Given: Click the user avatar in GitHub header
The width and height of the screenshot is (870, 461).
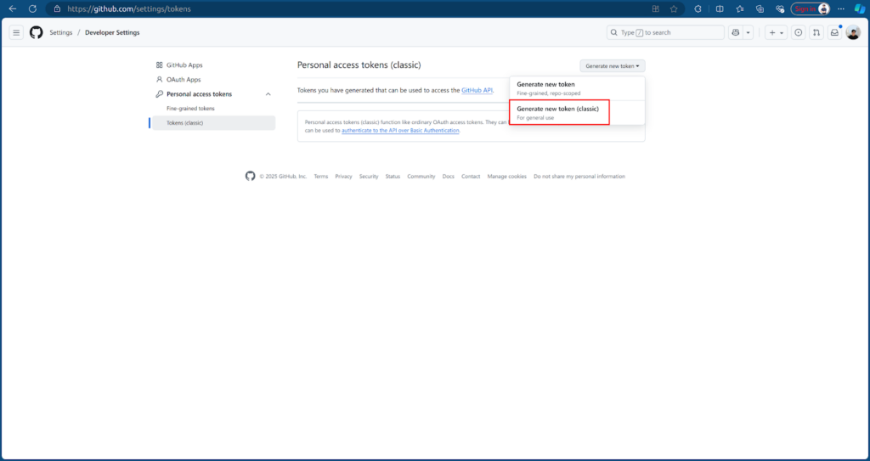Looking at the screenshot, I should coord(853,32).
